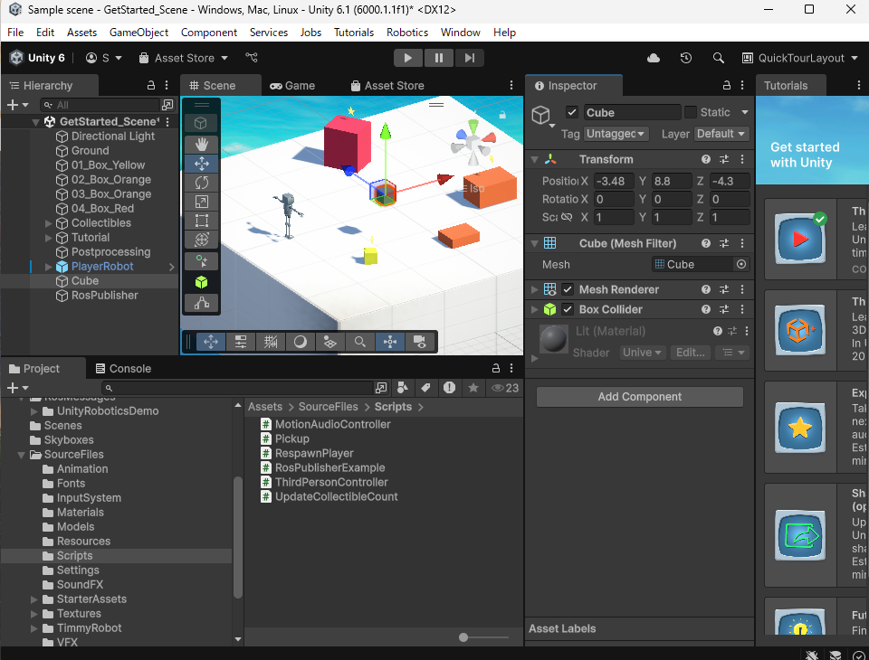
Task: Click the Position X field
Action: (614, 181)
